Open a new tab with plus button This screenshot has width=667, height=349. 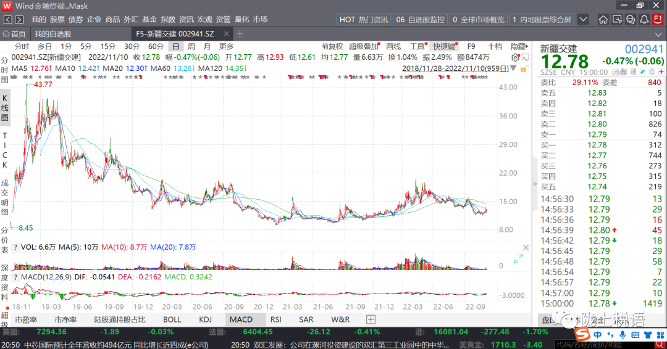tap(240, 33)
